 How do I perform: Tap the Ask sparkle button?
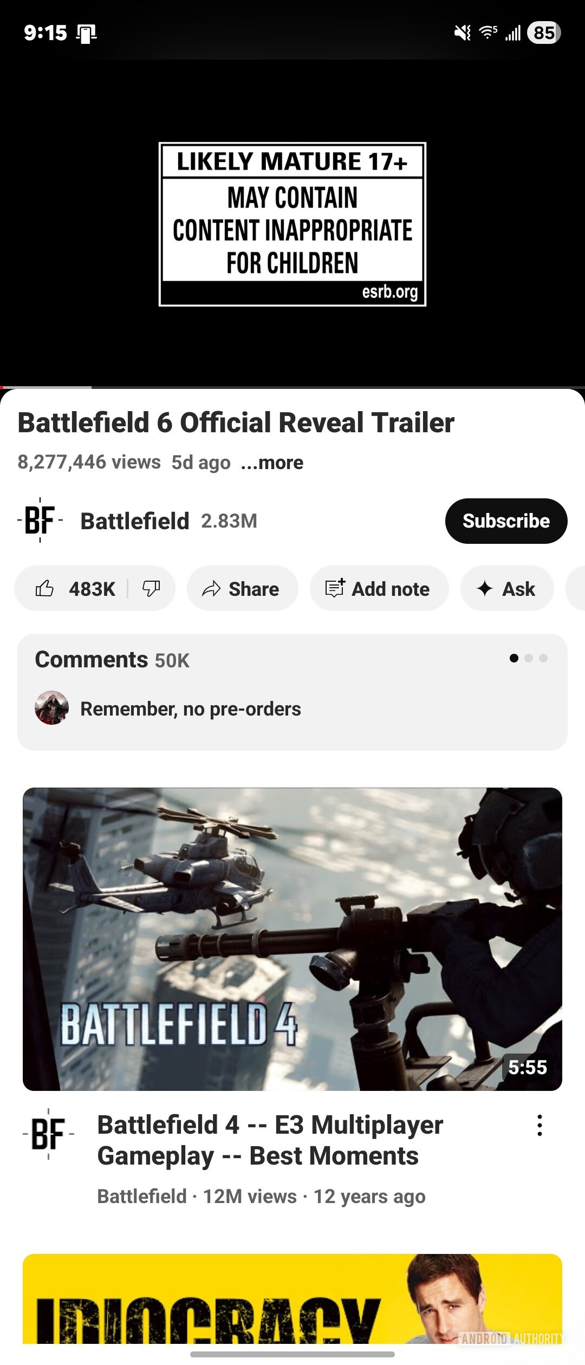coord(507,589)
